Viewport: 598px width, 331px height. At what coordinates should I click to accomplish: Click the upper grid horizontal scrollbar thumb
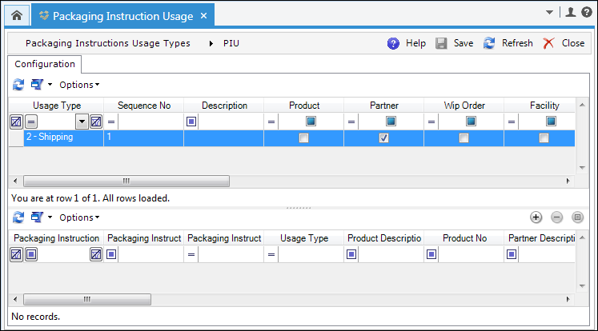click(x=126, y=181)
